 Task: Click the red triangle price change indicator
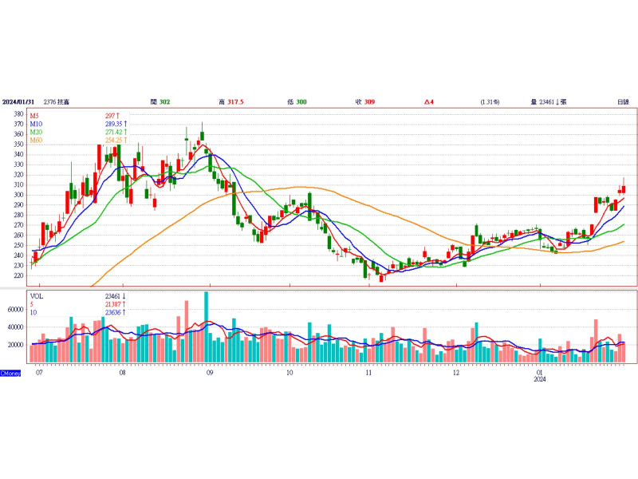pos(425,102)
